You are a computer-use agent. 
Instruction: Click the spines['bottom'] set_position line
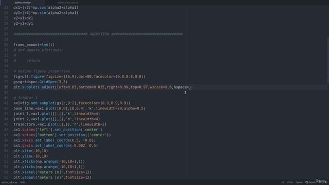click(62, 135)
